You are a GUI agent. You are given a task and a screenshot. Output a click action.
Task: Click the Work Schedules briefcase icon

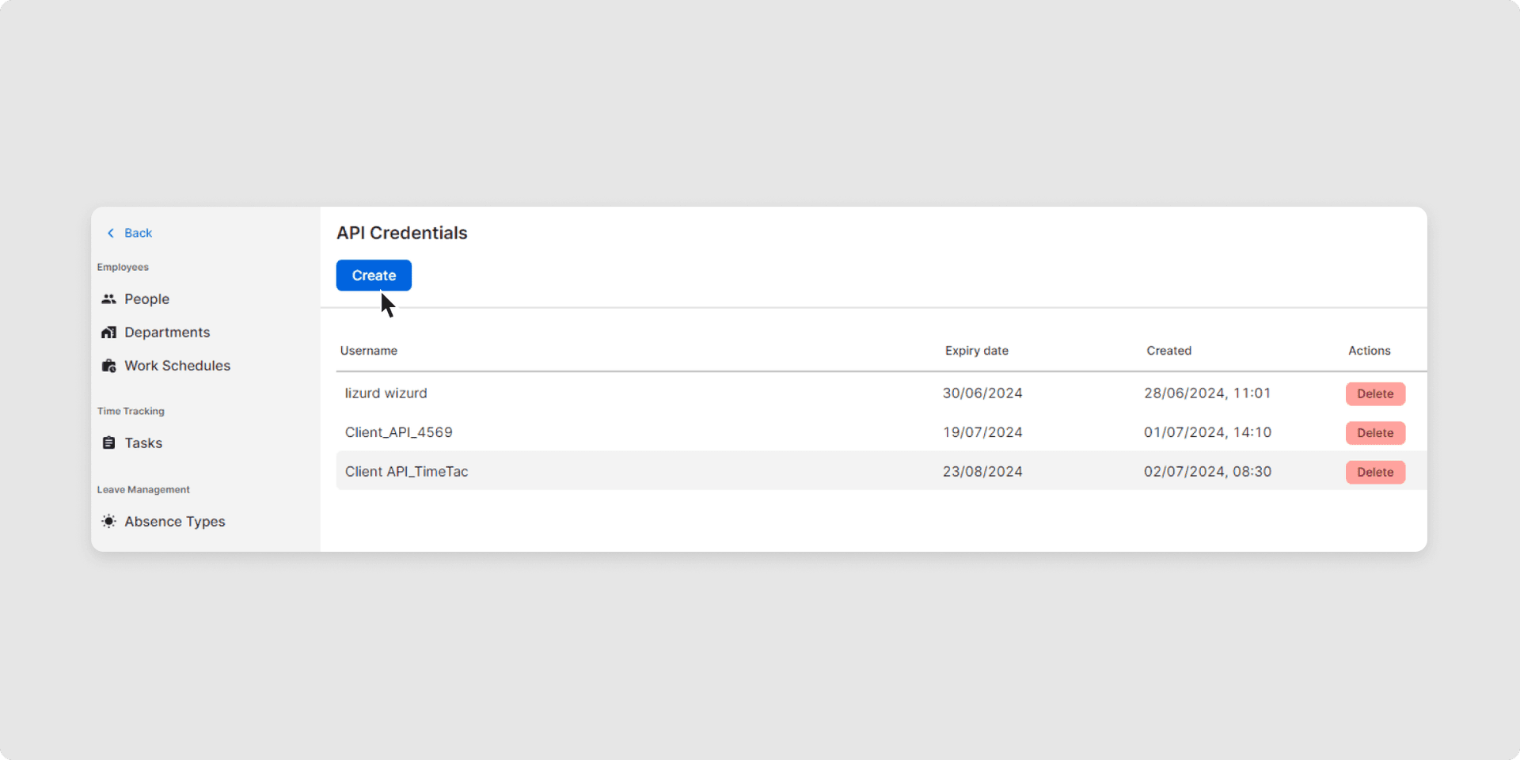108,366
